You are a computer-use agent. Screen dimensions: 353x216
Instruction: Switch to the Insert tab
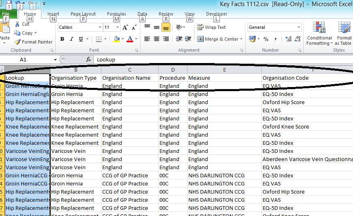pyautogui.click(x=53, y=14)
